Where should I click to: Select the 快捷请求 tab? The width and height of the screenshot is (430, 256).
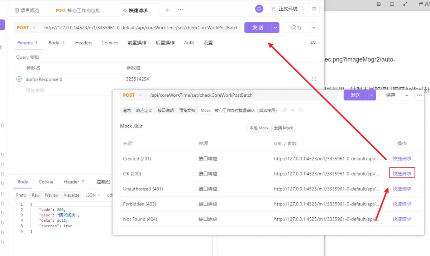coord(135,10)
